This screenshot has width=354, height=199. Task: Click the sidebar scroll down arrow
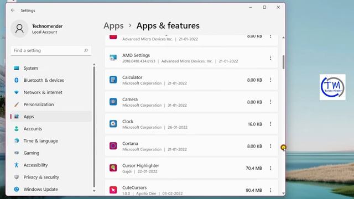[x=94, y=191]
